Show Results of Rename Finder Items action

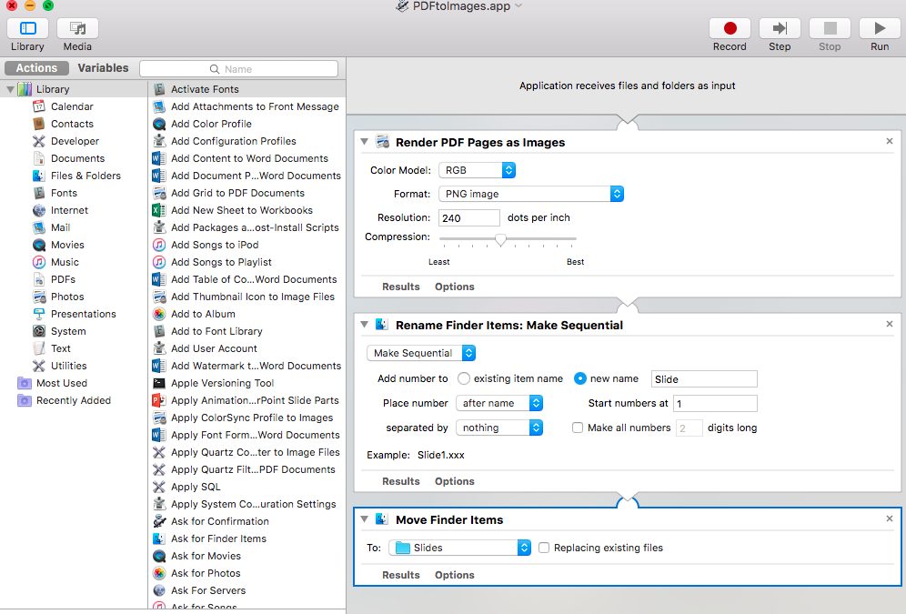(x=400, y=481)
